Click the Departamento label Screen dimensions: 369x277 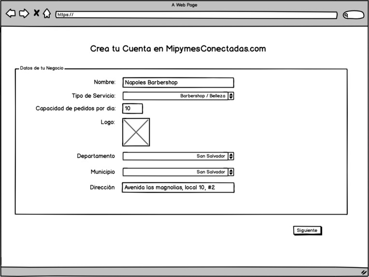click(x=96, y=156)
